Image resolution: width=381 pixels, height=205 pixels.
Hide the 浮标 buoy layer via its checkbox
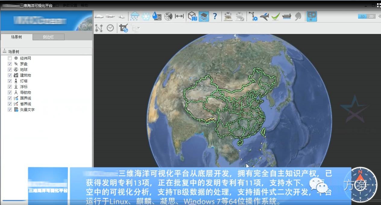point(10,87)
